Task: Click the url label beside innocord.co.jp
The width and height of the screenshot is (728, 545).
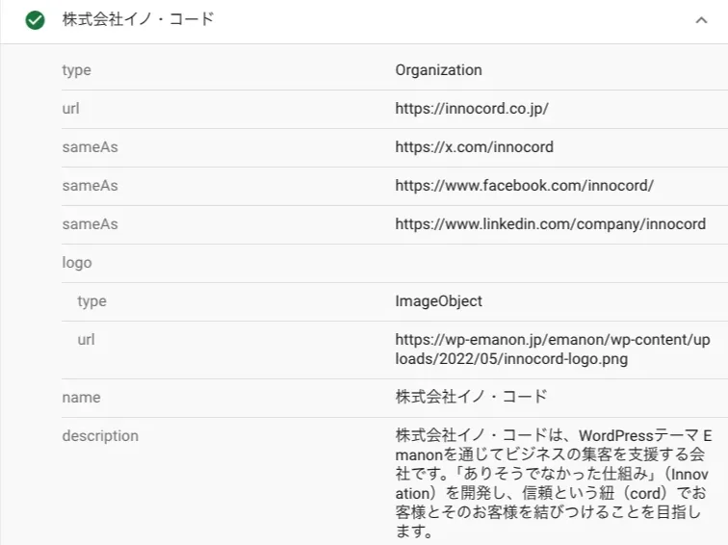Action: point(70,109)
